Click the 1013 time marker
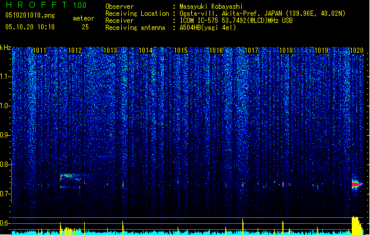This screenshot has width=370, height=235. coord(110,50)
